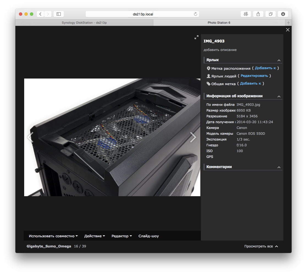Viewport: 307px width, 275px height.
Task: Select the Photo Station 6 tab
Action: coord(219,23)
